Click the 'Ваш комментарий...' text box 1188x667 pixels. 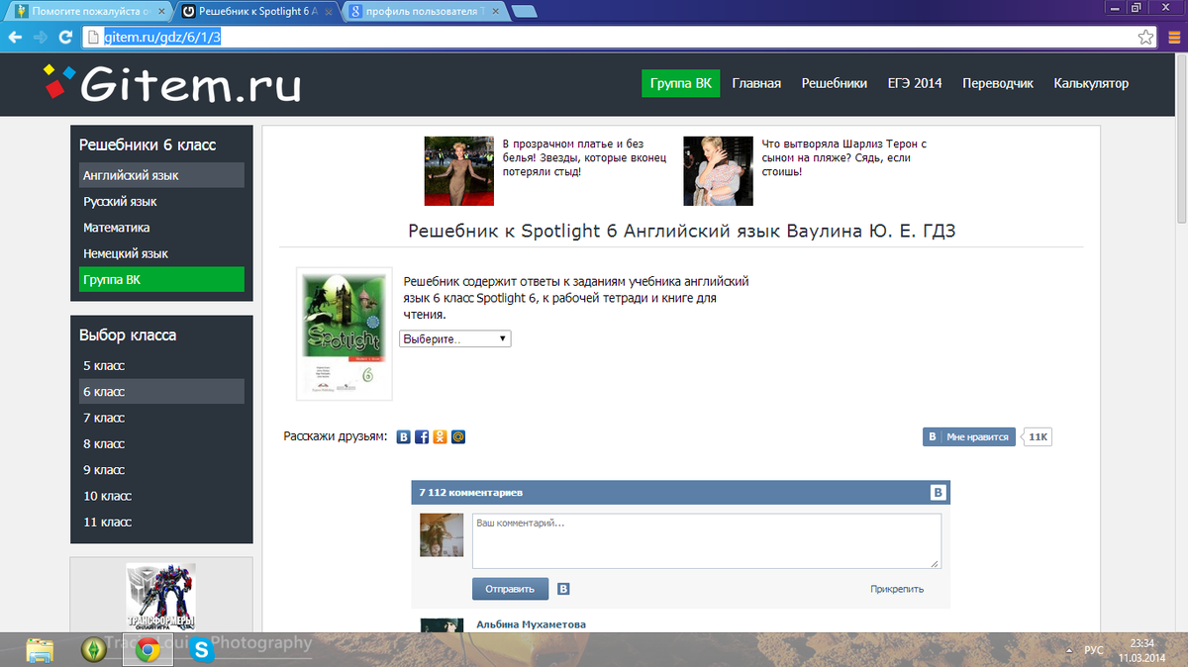coord(706,540)
